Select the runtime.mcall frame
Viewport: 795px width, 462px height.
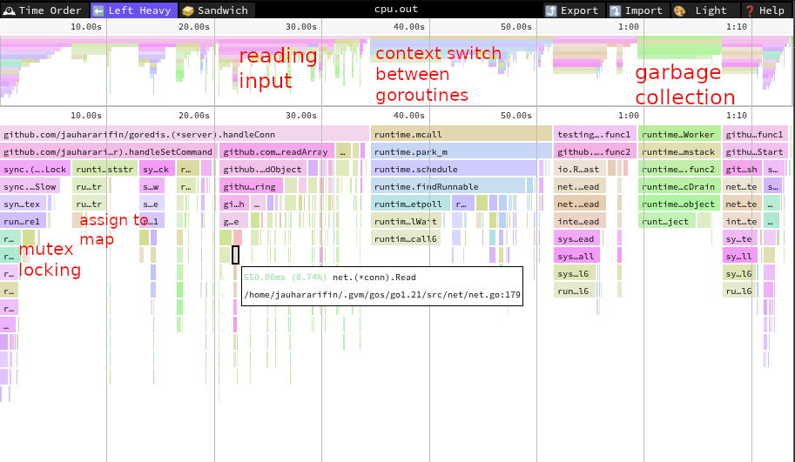tap(462, 134)
